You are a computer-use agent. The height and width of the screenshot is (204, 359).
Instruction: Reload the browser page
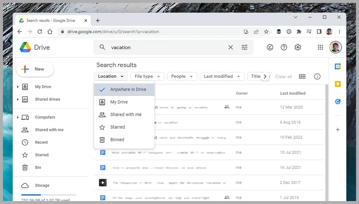pyautogui.click(x=40, y=32)
